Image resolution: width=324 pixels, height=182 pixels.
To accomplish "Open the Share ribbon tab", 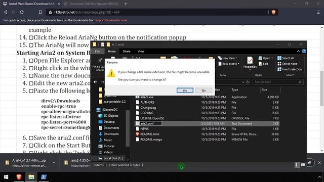I will coord(127,52).
